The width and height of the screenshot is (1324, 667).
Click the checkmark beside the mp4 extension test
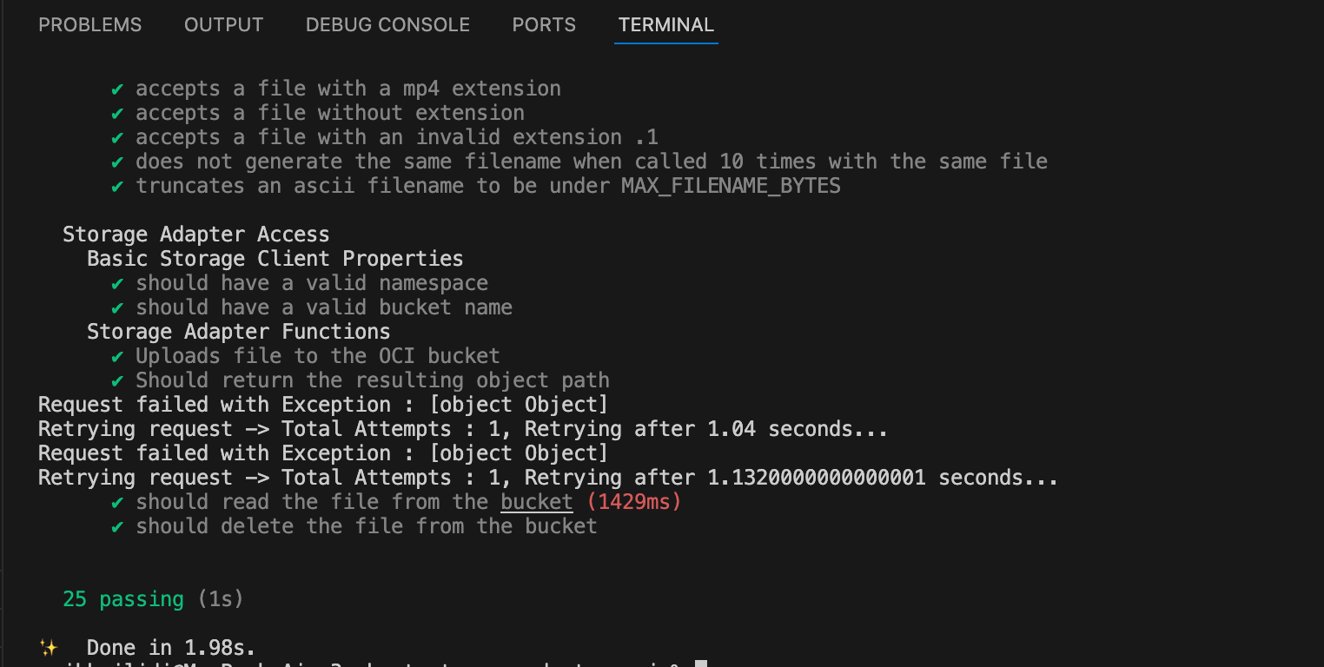pos(117,89)
